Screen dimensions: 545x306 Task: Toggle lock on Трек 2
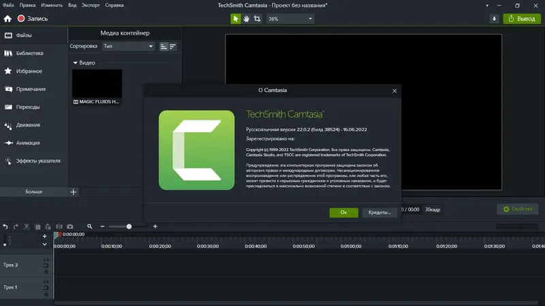[46, 271]
